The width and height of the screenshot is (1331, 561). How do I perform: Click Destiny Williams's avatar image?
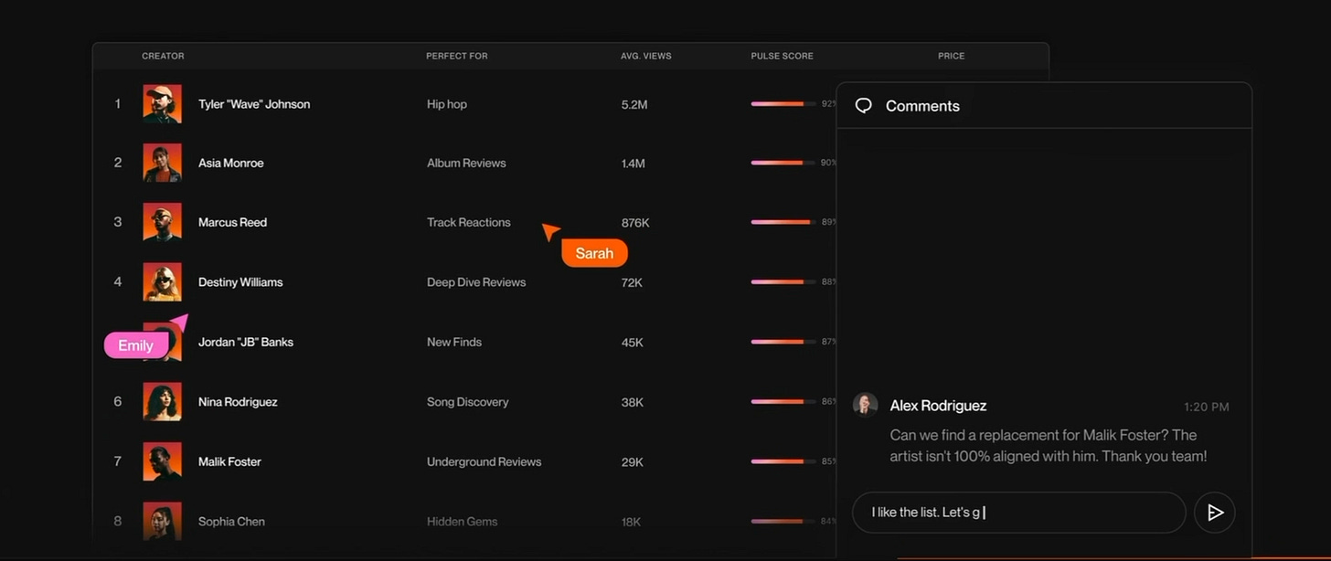tap(162, 282)
